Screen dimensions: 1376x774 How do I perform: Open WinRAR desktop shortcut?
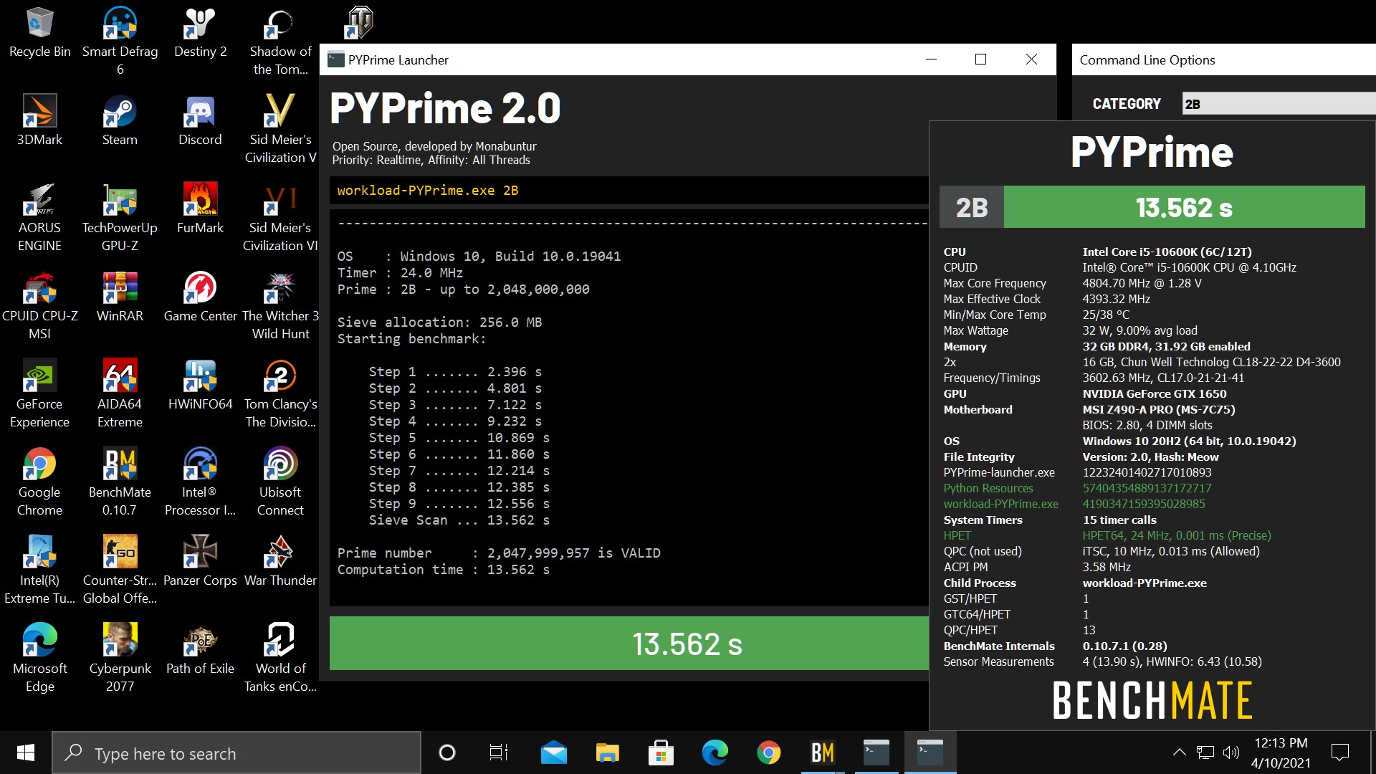(120, 297)
